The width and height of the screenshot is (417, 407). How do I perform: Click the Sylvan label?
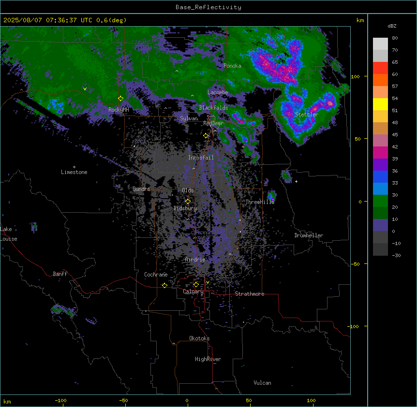(x=189, y=118)
